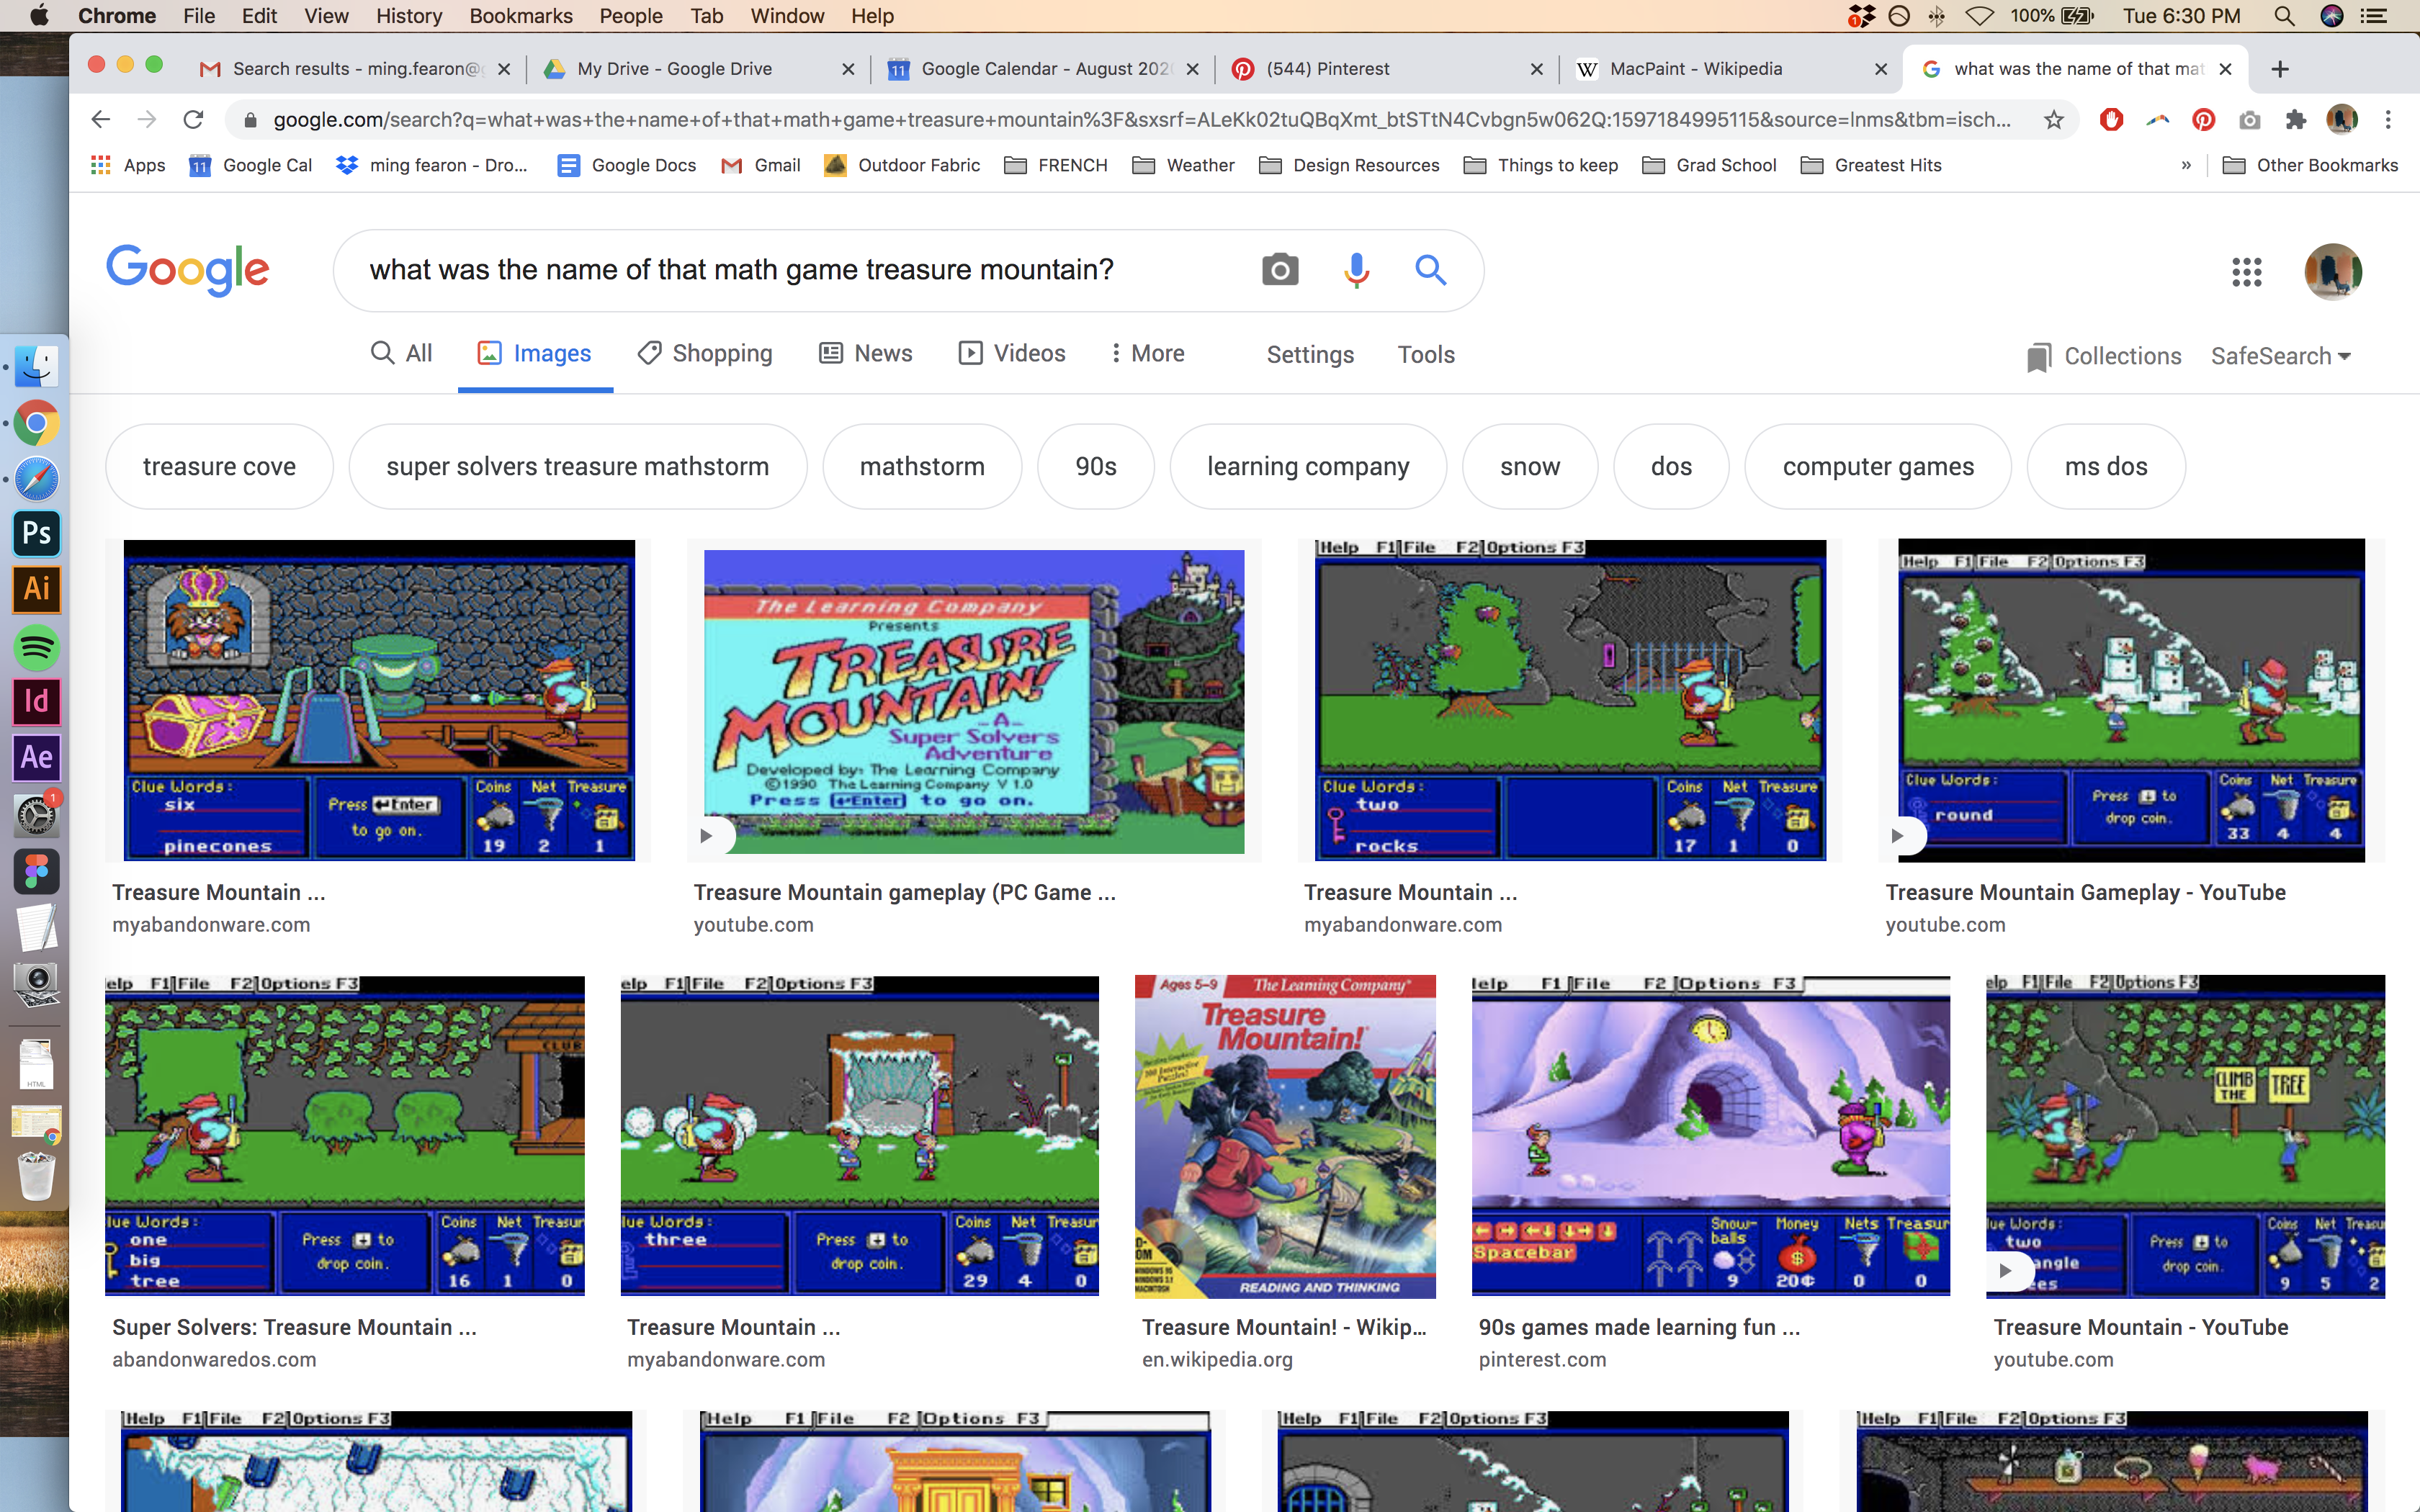Bookmark this page with the star icon
This screenshot has height=1512, width=2420.
pos(2054,120)
